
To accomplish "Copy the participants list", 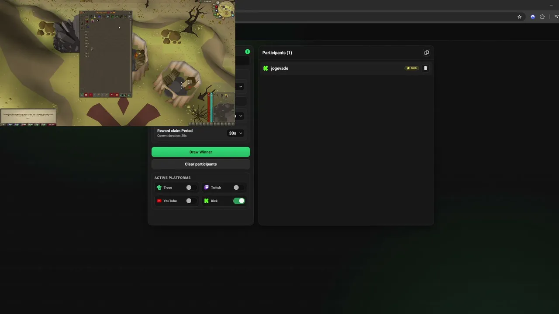I will (x=427, y=53).
